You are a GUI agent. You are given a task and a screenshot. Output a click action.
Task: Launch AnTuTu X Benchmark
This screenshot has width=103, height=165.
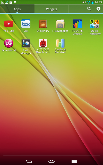click(x=43, y=46)
